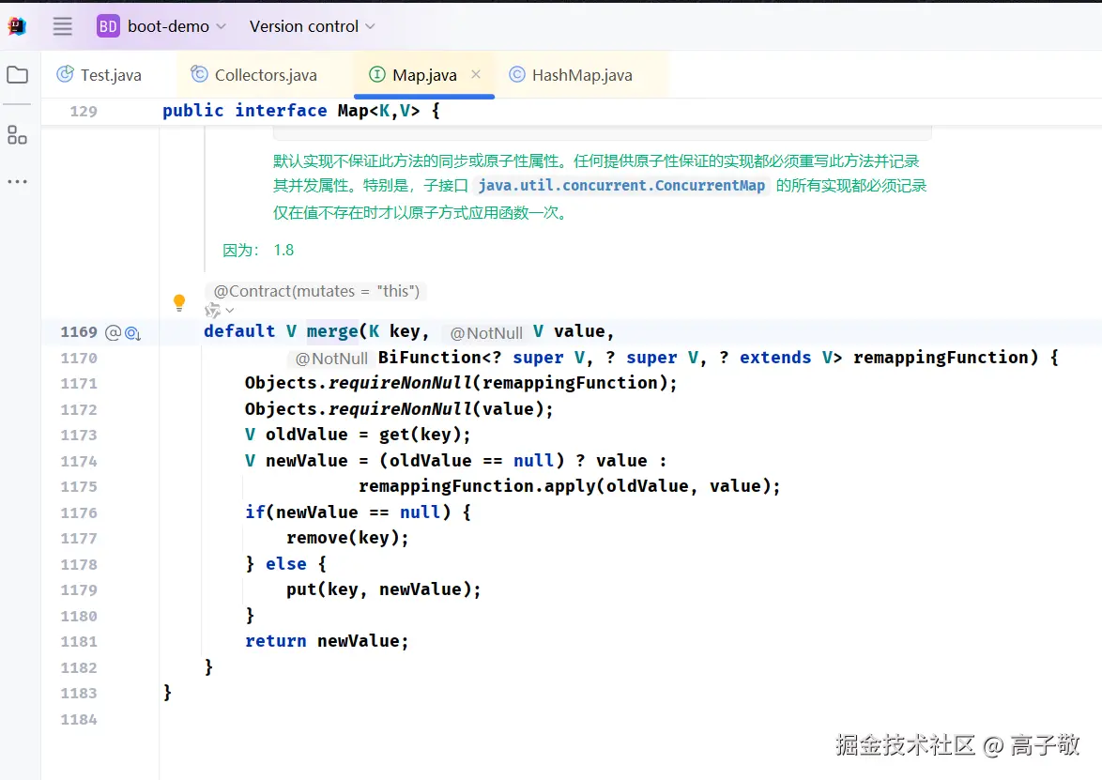Image resolution: width=1102 pixels, height=780 pixels.
Task: Click the Map.java interface file icon
Action: [x=377, y=74]
